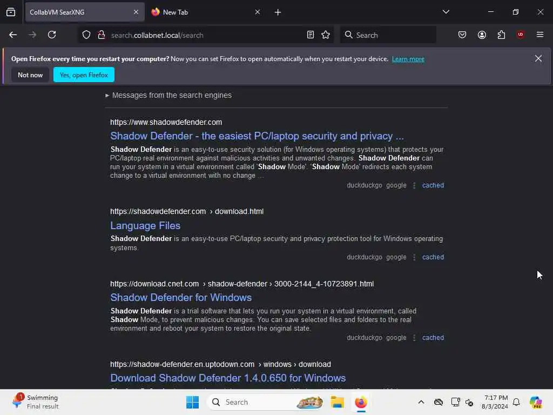Click the display network tray icon
This screenshot has height=415, width=553.
click(x=455, y=402)
